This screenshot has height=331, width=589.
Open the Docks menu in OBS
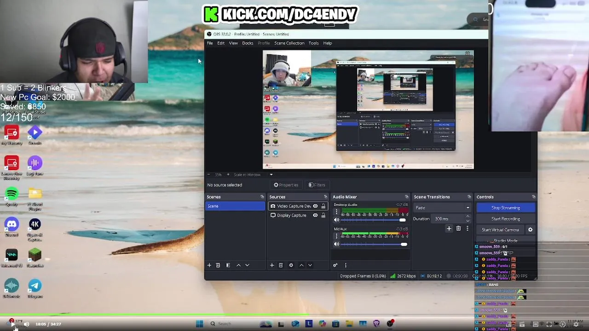tap(248, 43)
